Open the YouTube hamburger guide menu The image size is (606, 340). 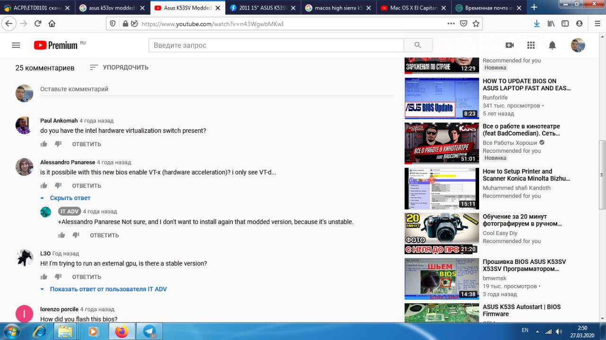pos(16,45)
